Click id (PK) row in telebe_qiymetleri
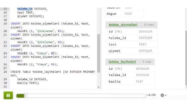Screen dimensions: 187x105 pos(131,32)
